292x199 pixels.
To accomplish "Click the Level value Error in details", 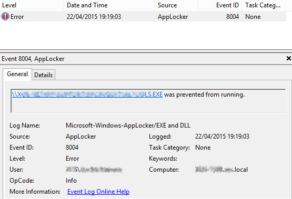I will (x=72, y=159).
